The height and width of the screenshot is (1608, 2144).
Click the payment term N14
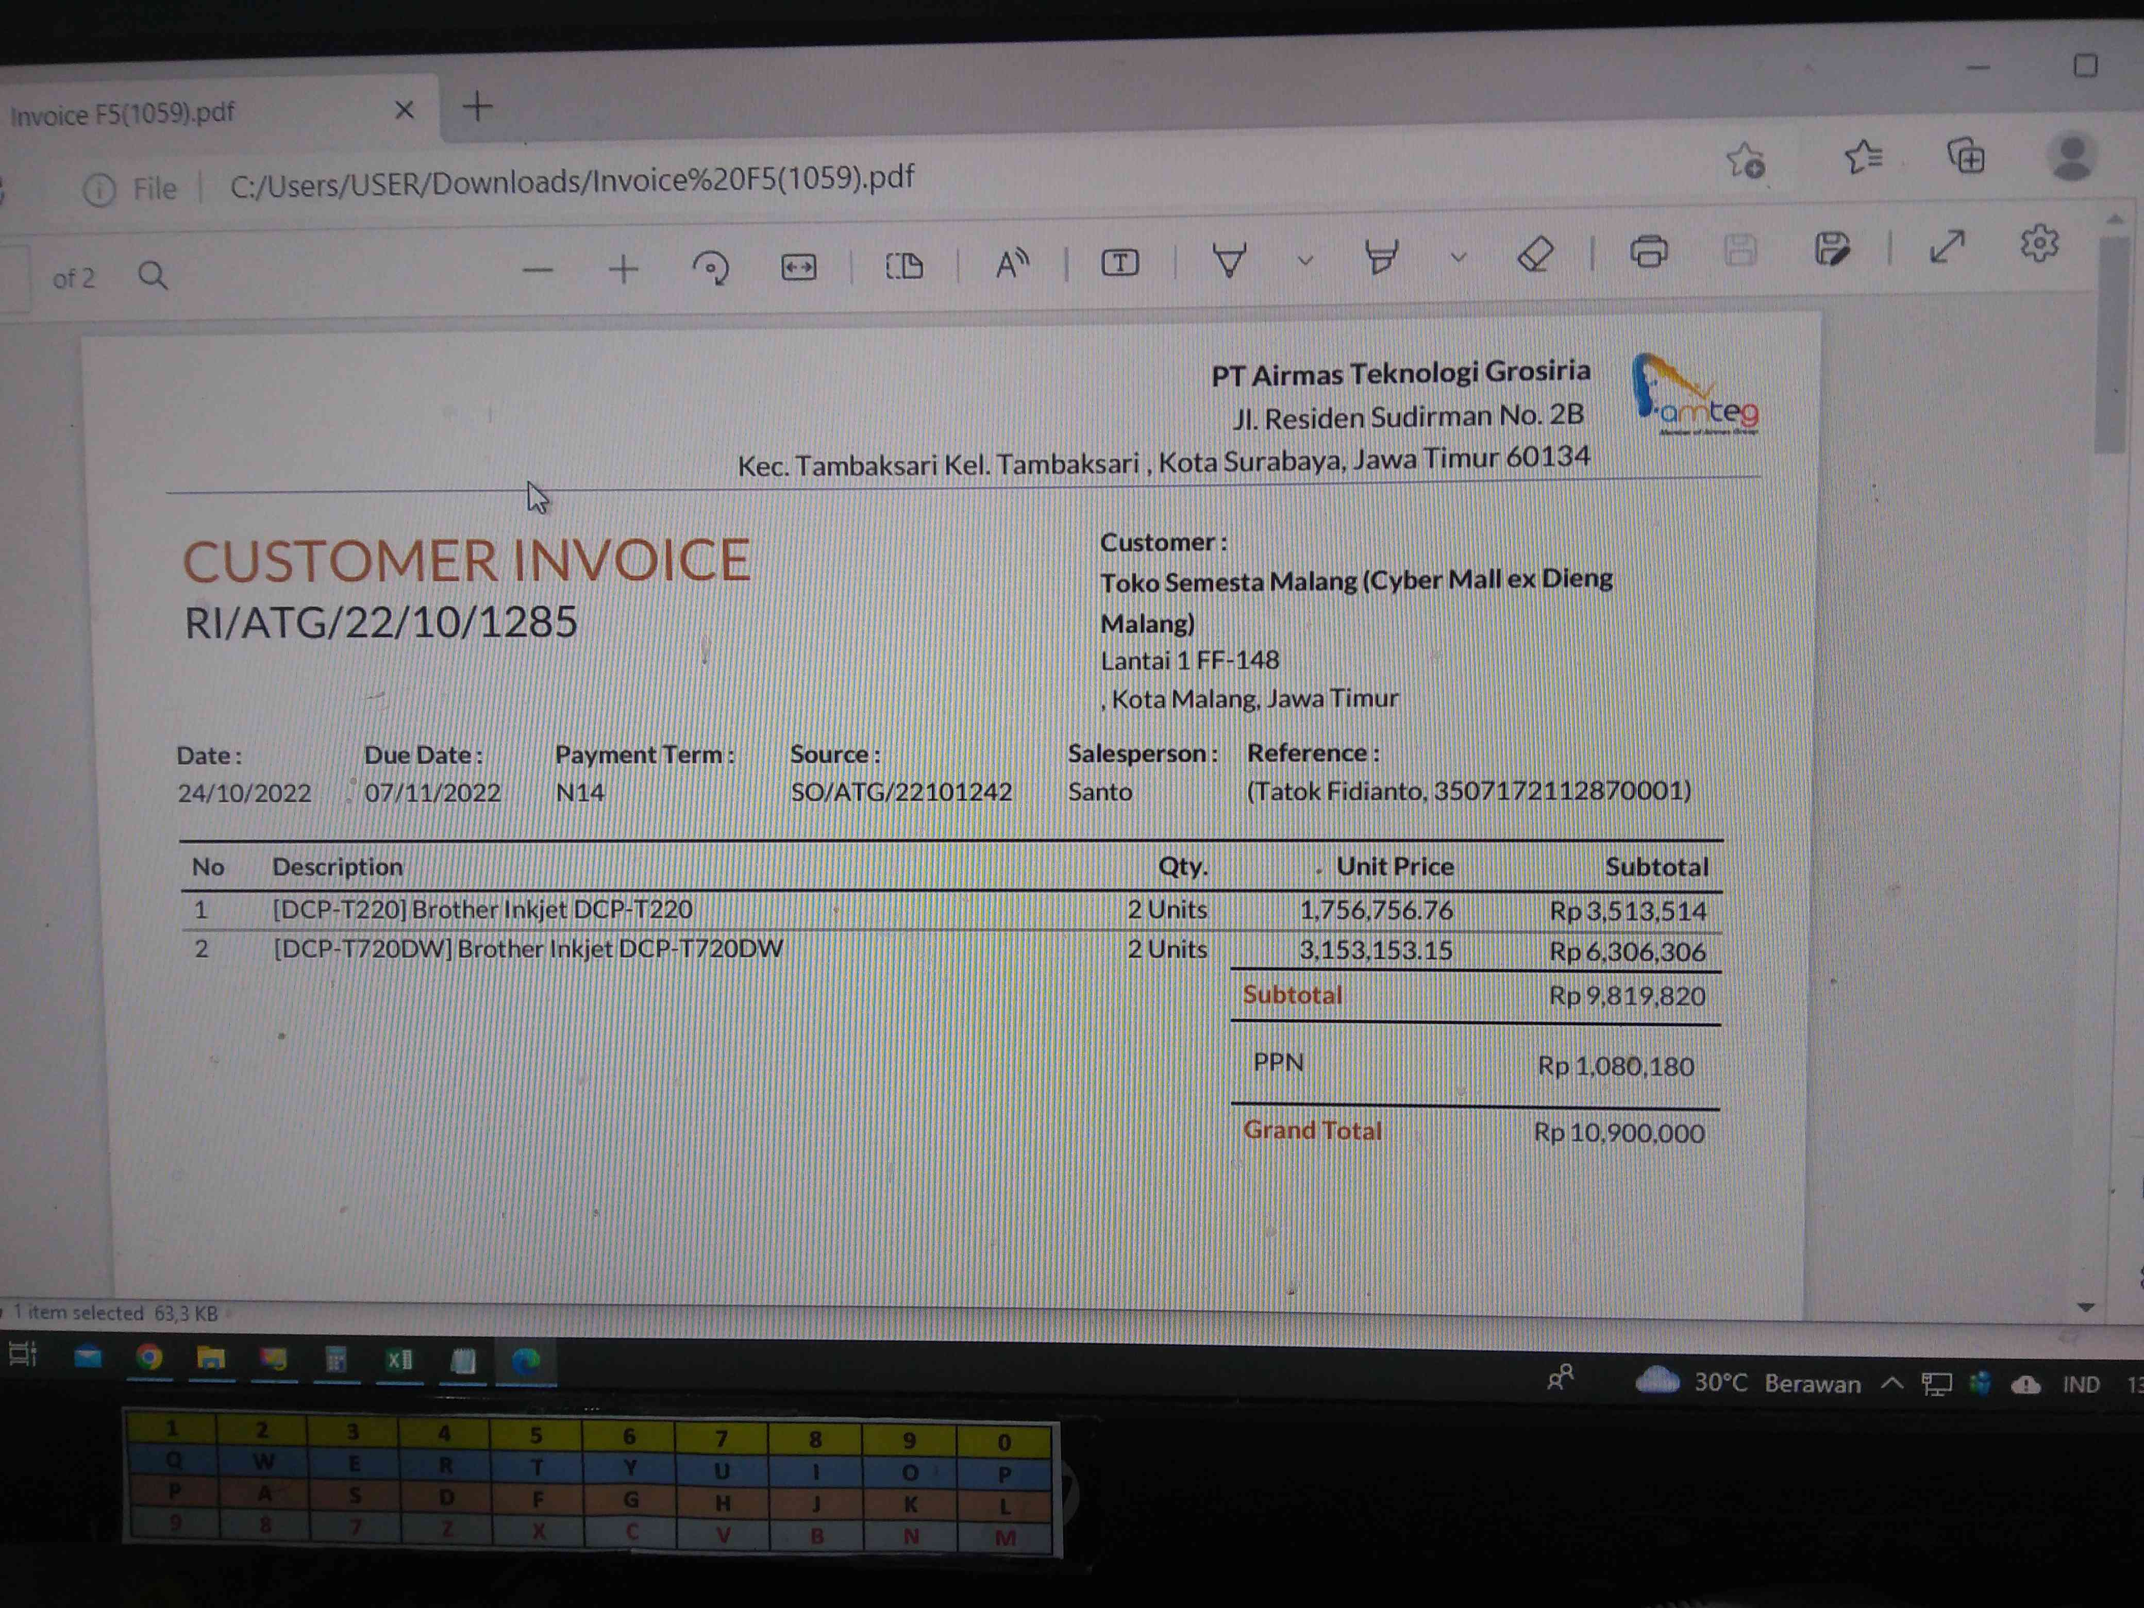pyautogui.click(x=580, y=793)
